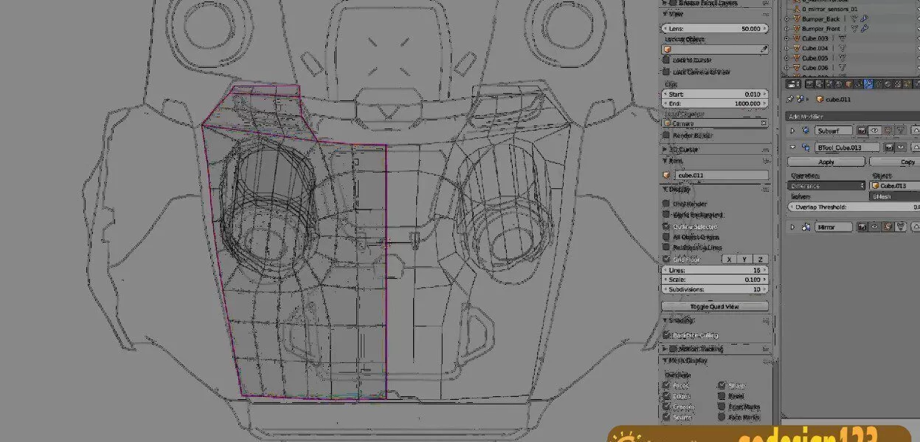Viewport: 920px width, 442px height.
Task: Click the Overlap Threshold slider
Action: [x=850, y=207]
